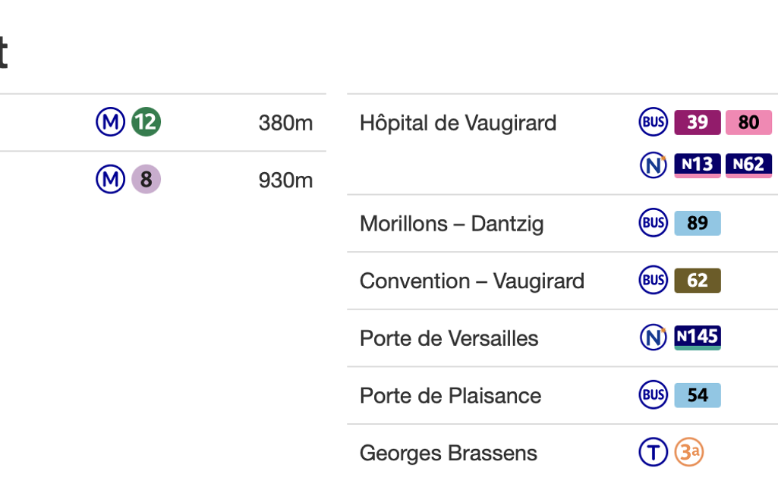Viewport: 778px width, 493px height.
Task: Click the pink bus line 80 badge
Action: point(748,122)
